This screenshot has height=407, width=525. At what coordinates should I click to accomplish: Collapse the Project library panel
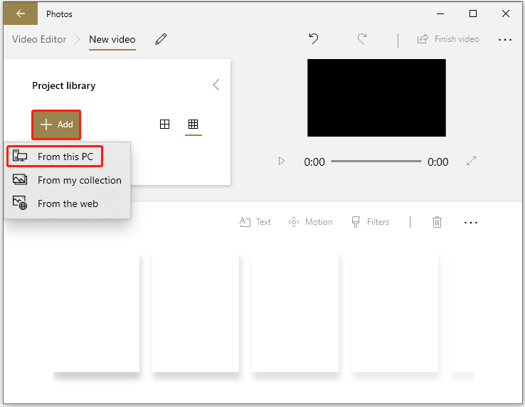click(216, 85)
